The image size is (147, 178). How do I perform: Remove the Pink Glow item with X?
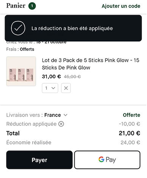click(x=66, y=88)
